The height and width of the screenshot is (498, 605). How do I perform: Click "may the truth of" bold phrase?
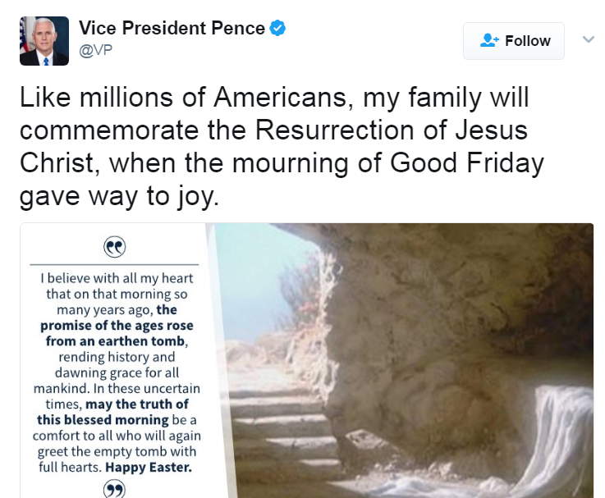point(141,404)
